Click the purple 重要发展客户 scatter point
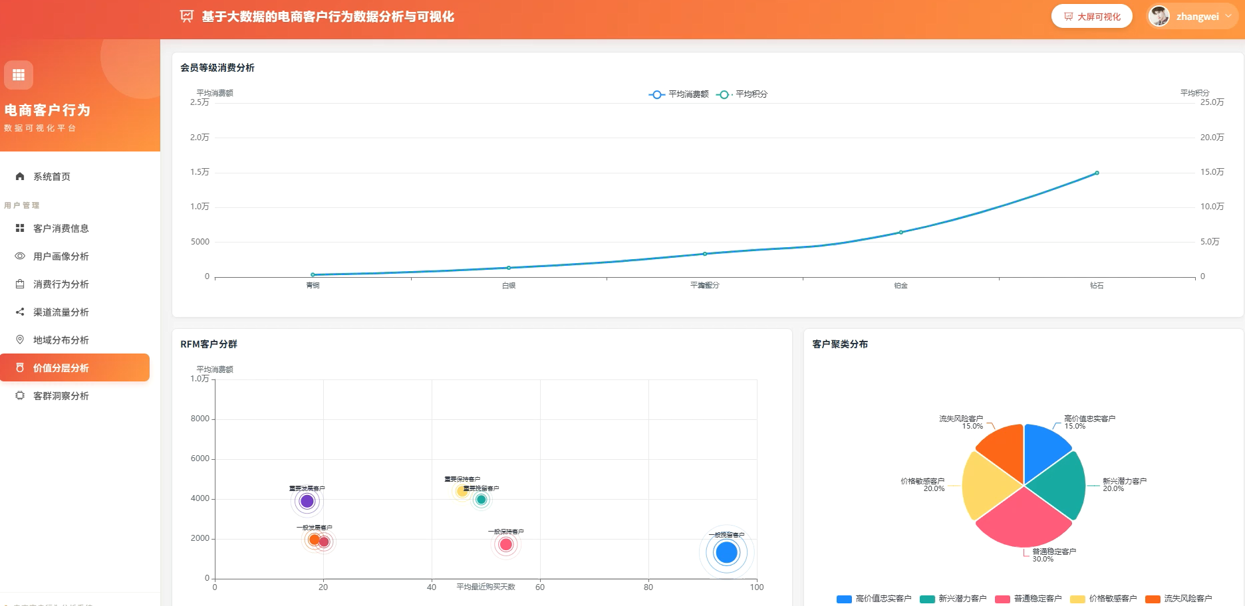 307,501
